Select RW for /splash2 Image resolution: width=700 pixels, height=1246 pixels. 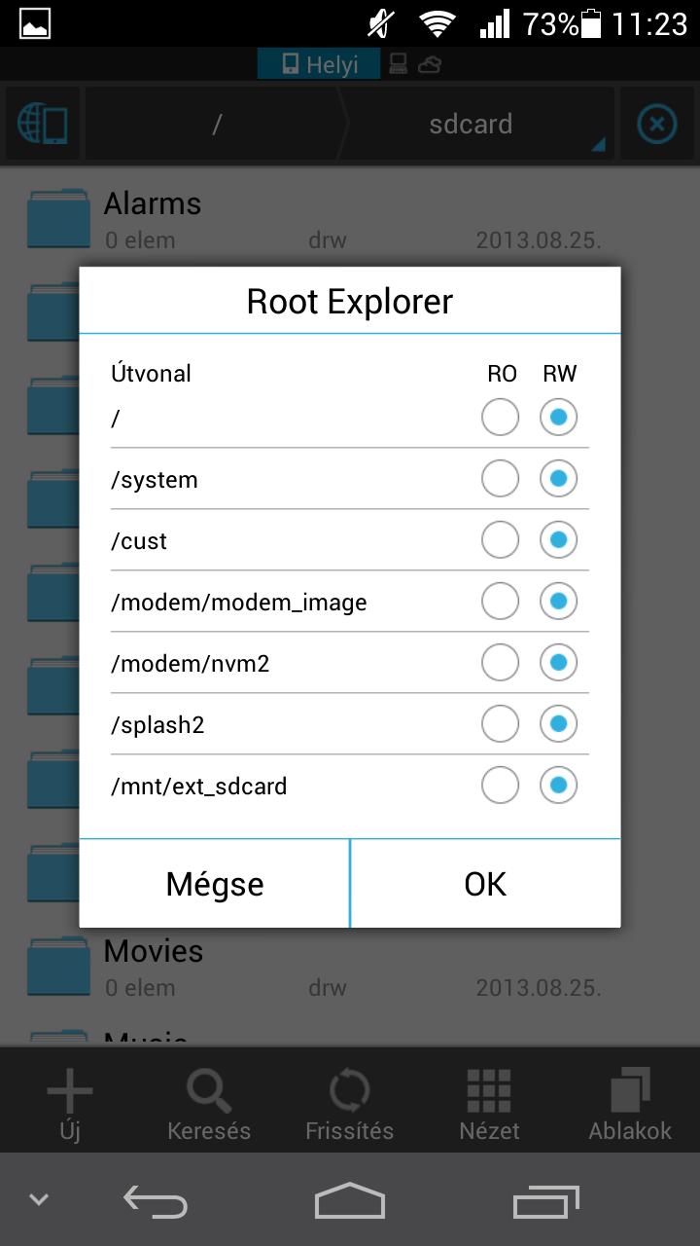click(x=558, y=724)
